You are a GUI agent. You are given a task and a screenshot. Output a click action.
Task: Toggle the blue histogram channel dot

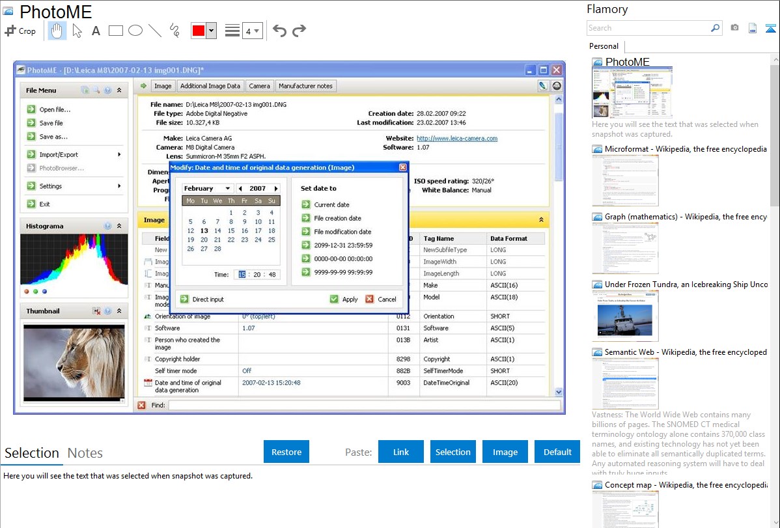[x=44, y=292]
